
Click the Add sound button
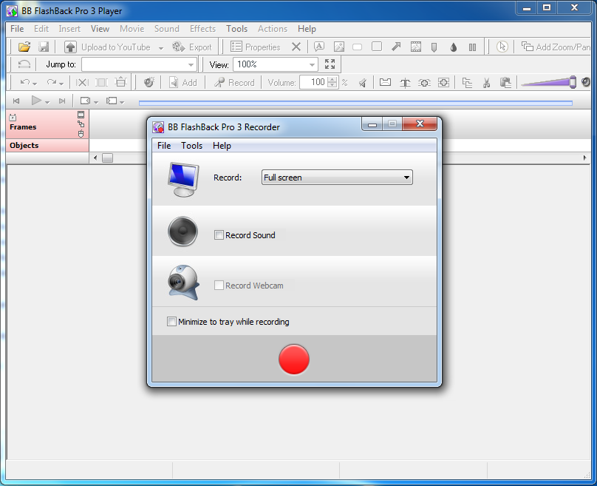click(183, 82)
